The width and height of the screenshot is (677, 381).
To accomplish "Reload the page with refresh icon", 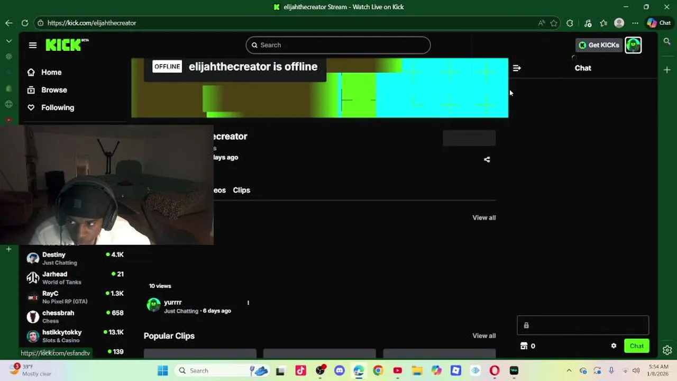I will pos(25,23).
